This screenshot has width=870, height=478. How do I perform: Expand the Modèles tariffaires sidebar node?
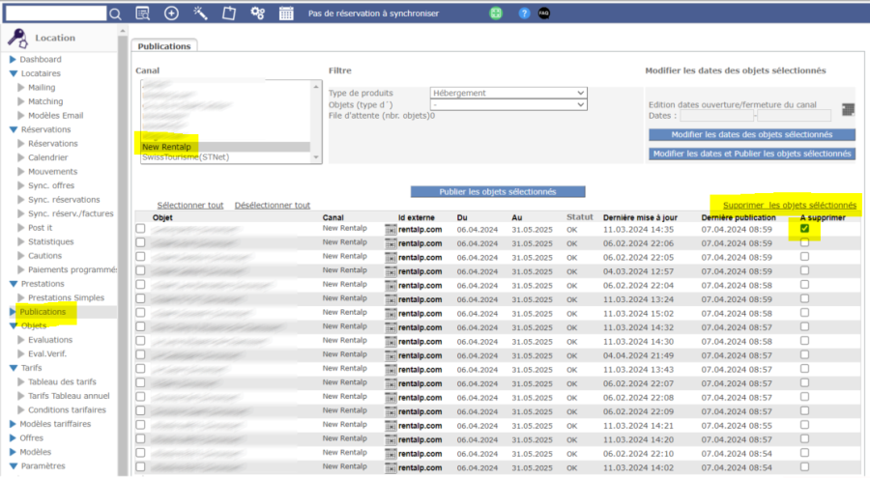(14, 424)
